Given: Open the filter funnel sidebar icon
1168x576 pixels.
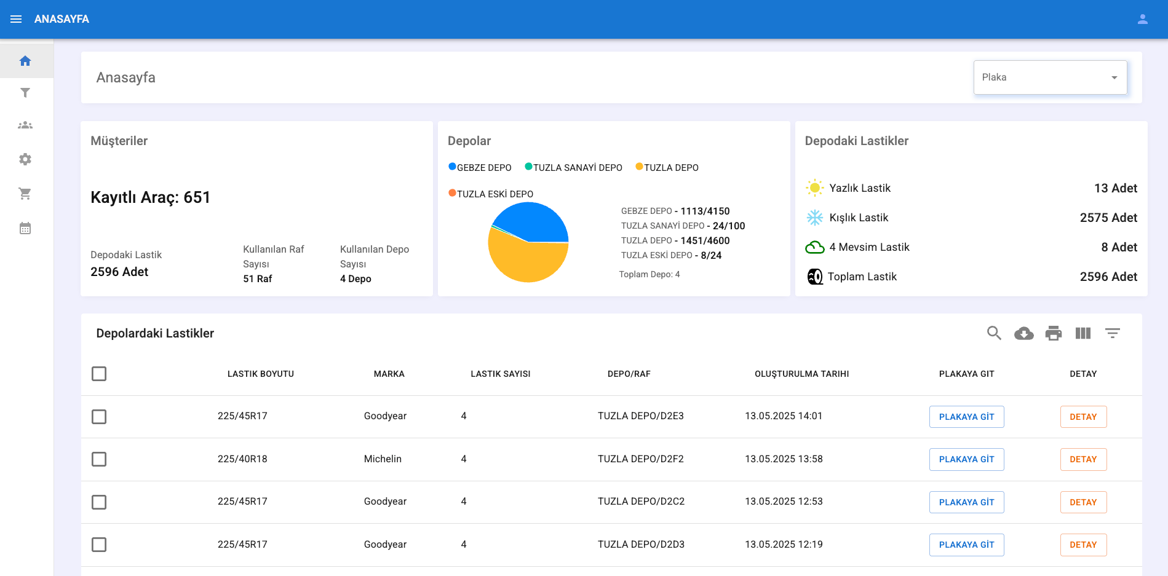Looking at the screenshot, I should click(x=25, y=93).
